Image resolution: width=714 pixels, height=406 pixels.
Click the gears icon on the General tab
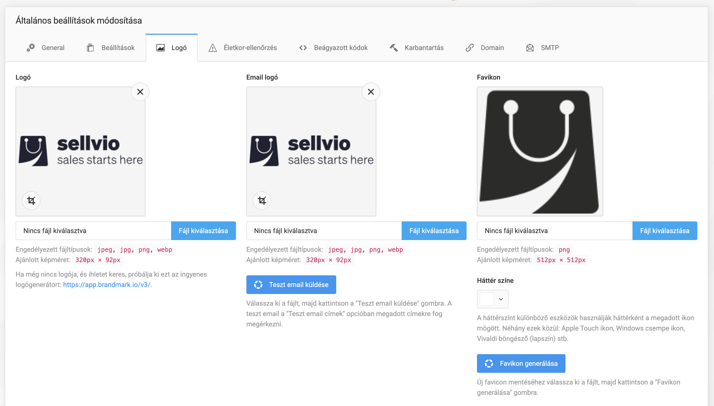(31, 48)
